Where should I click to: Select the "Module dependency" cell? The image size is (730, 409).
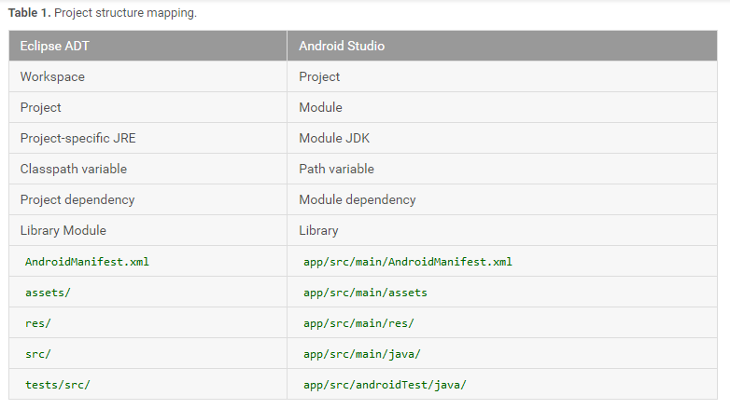click(357, 199)
